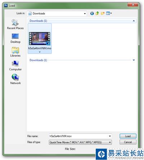This screenshot has height=160, width=144.
Task: Browse Computer in the places bar
Action: click(15, 66)
